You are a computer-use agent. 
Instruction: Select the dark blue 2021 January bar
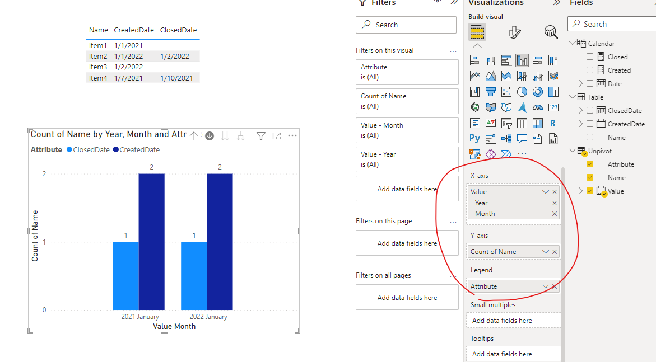point(151,242)
